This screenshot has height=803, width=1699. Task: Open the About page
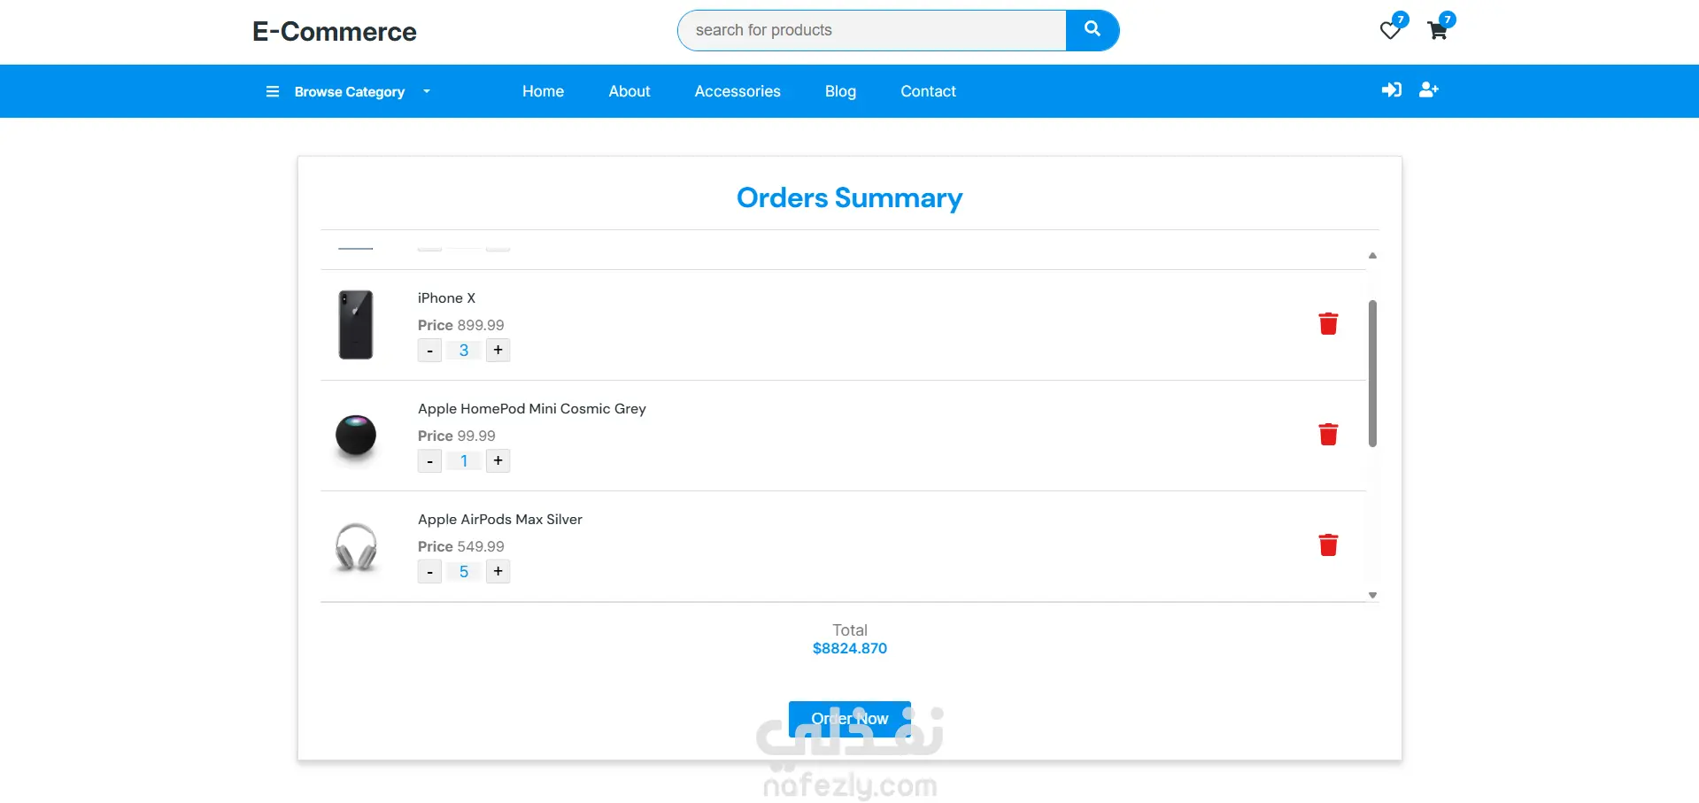point(629,91)
